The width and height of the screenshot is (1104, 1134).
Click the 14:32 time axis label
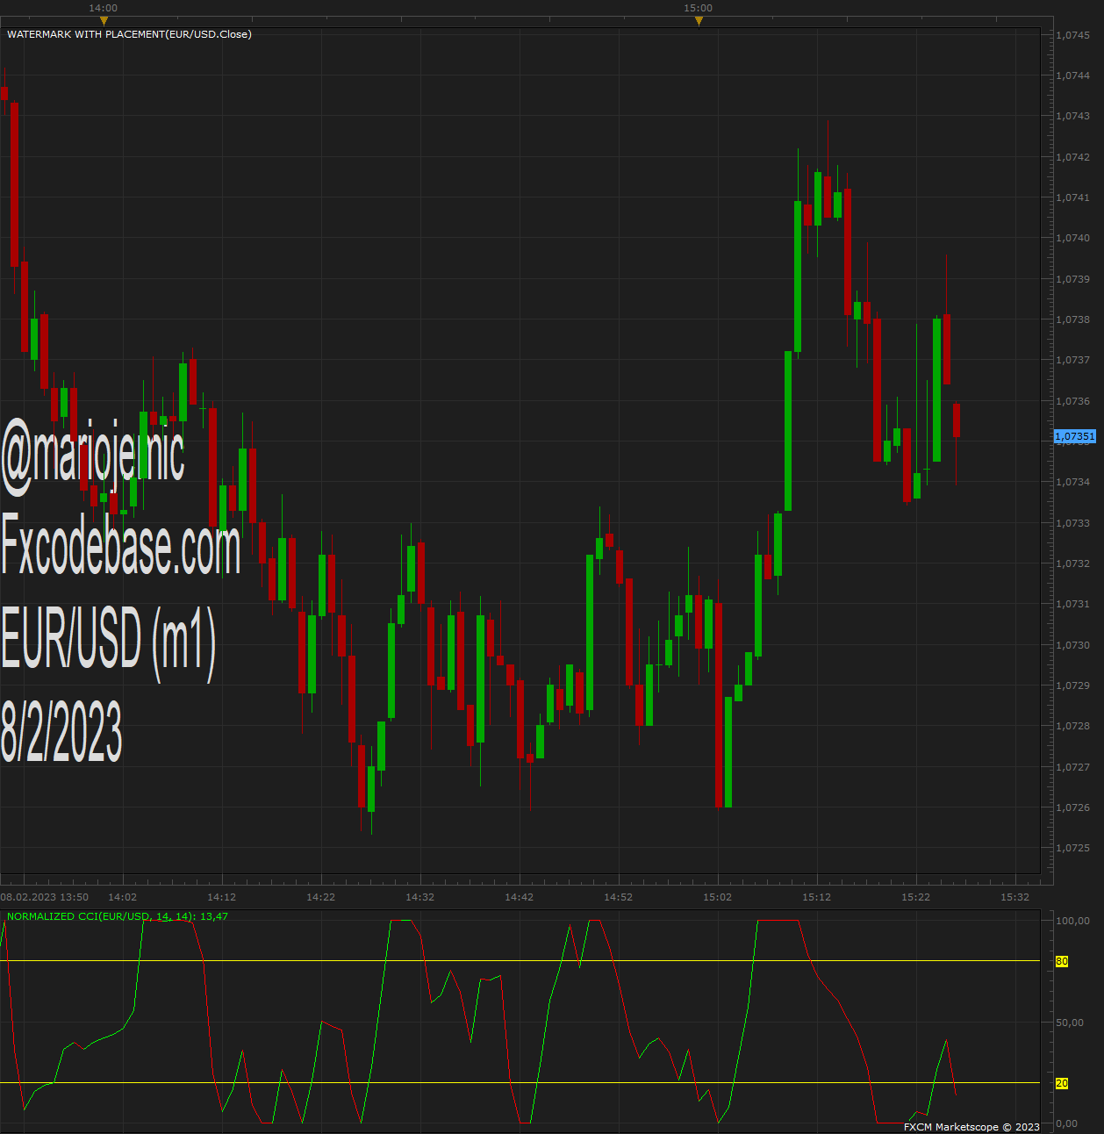419,897
